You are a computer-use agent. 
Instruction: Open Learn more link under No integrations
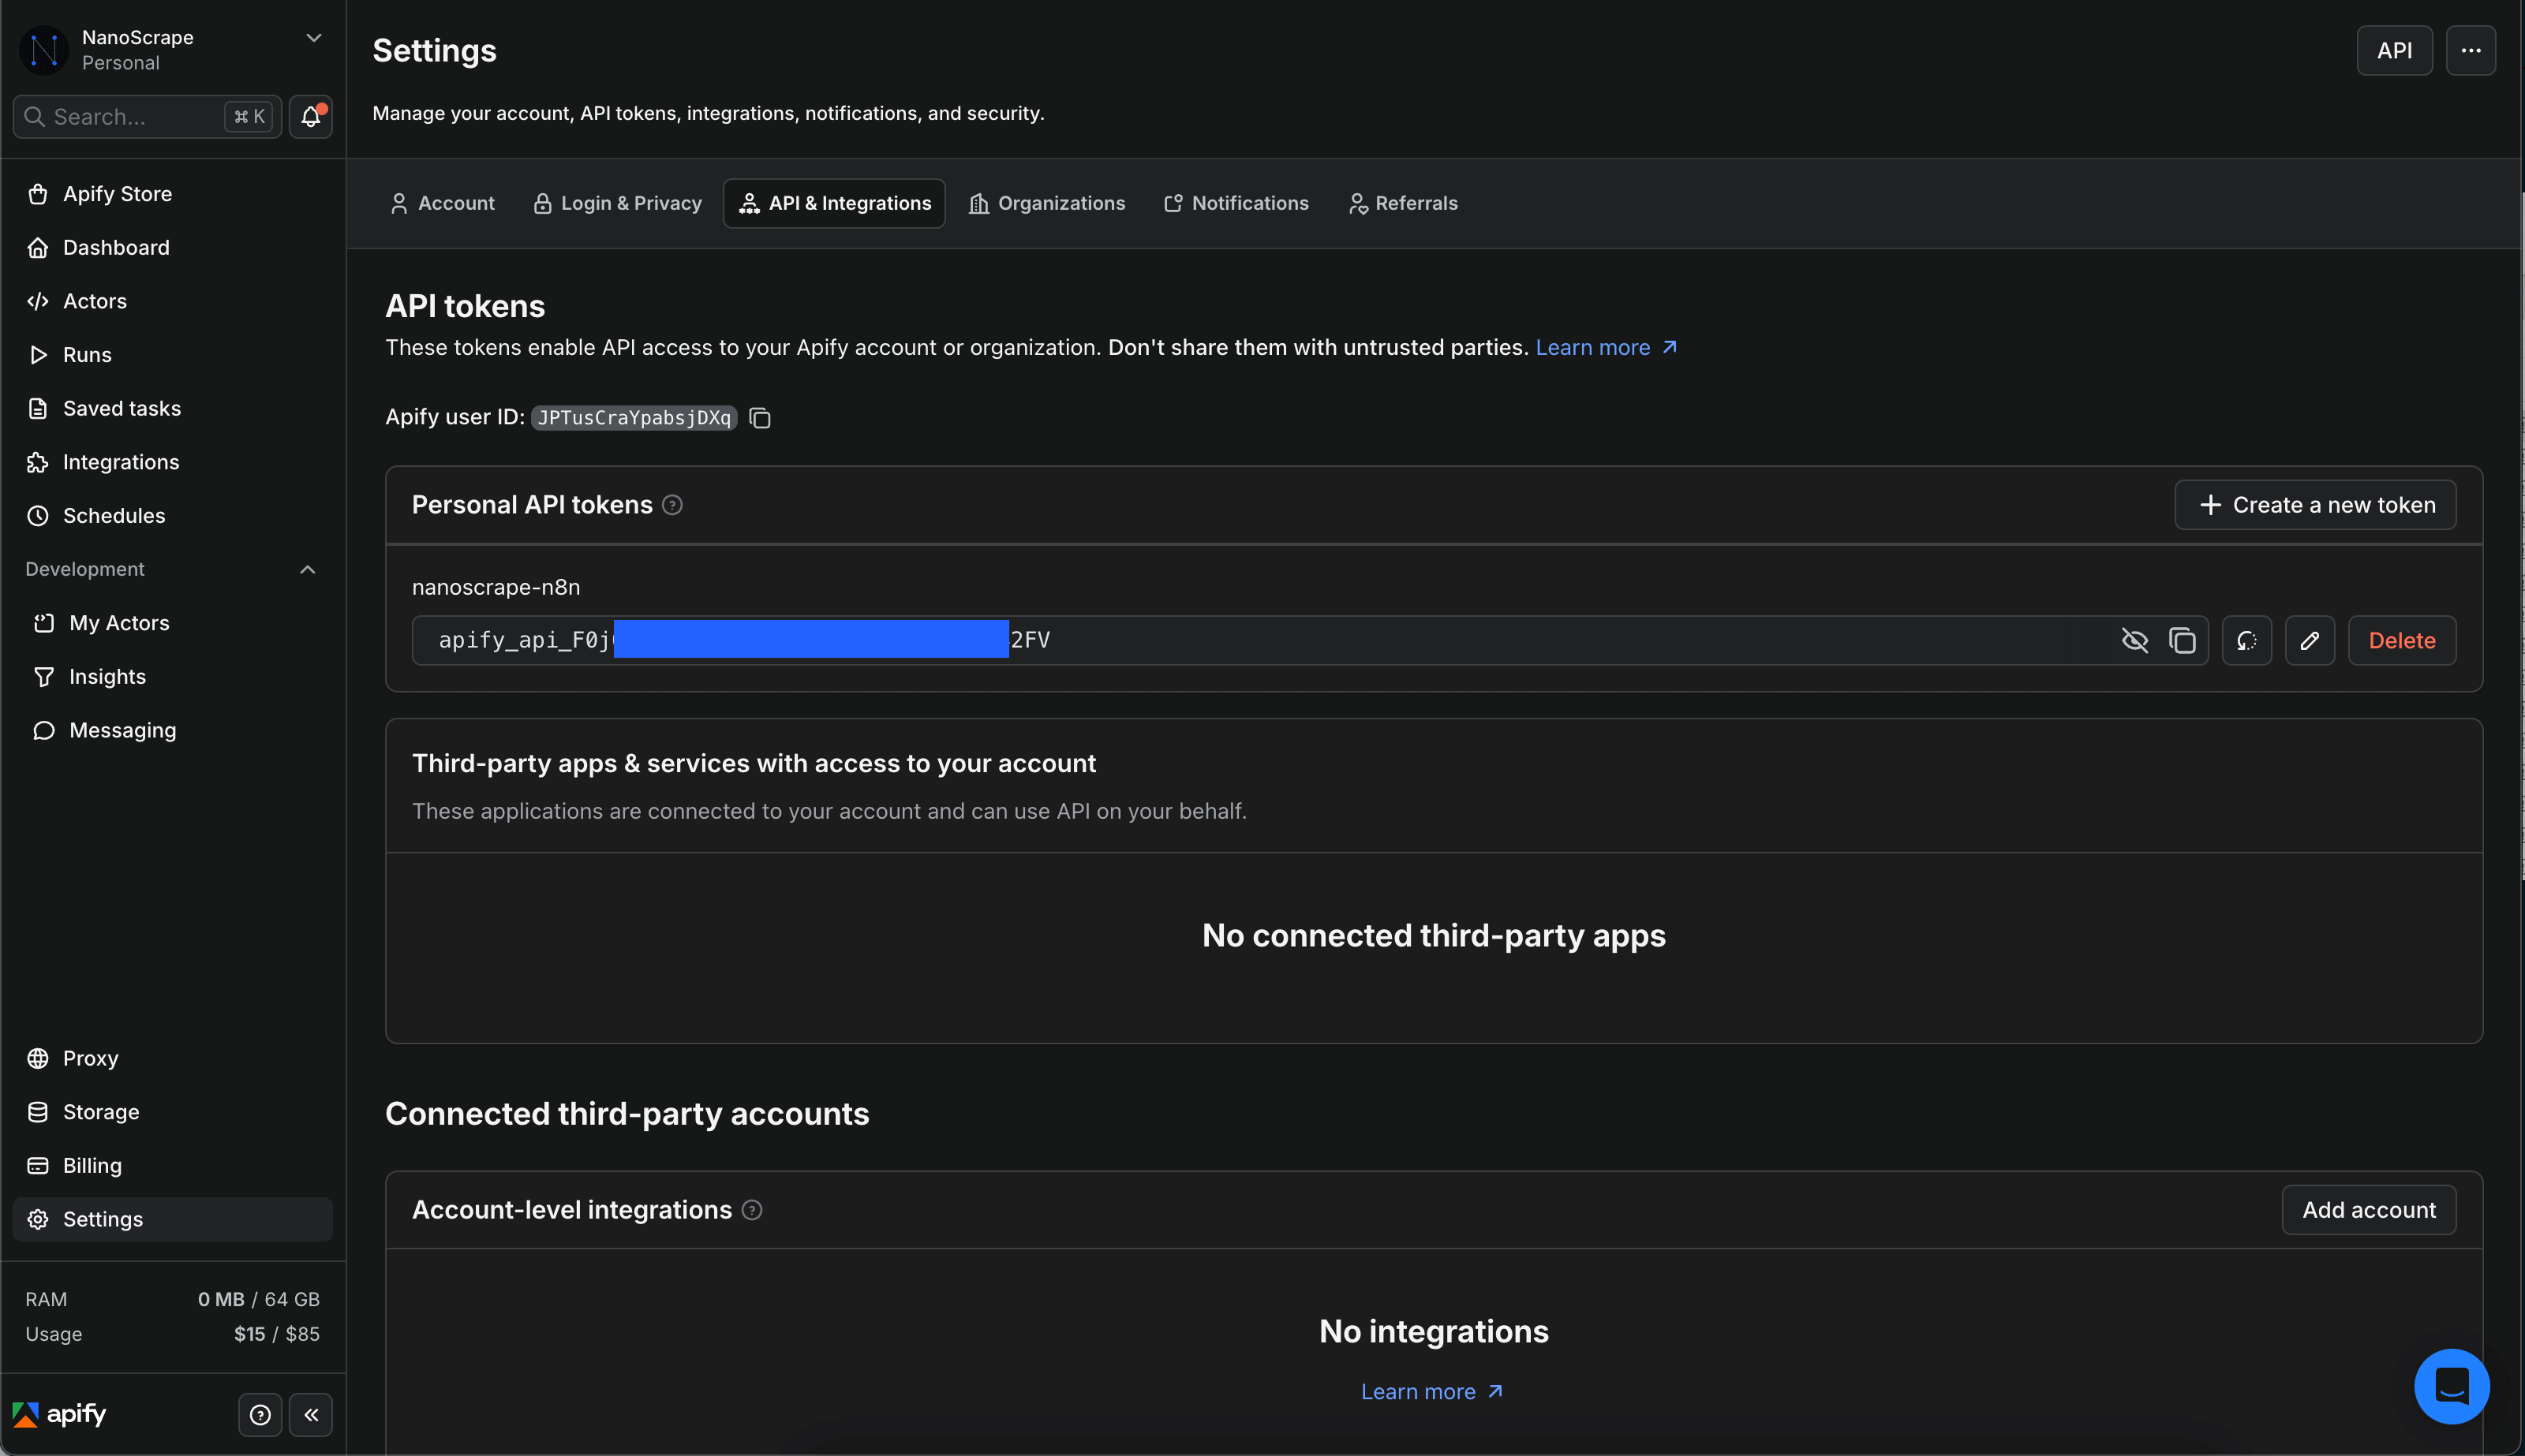[1431, 1392]
